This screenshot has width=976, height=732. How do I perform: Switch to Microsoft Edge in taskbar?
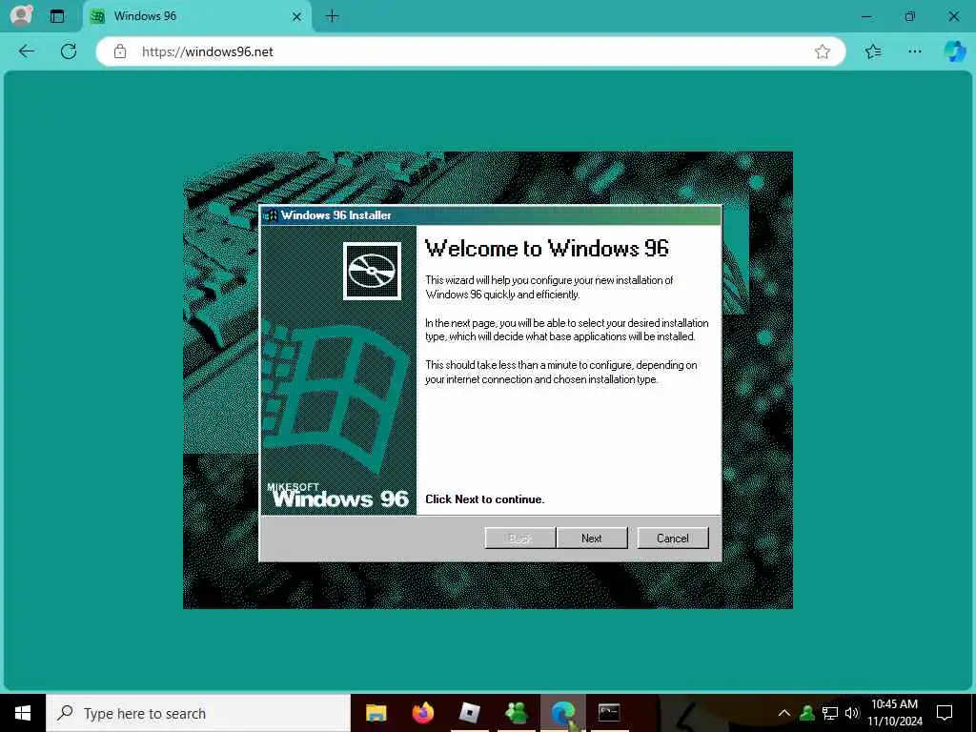coord(562,713)
